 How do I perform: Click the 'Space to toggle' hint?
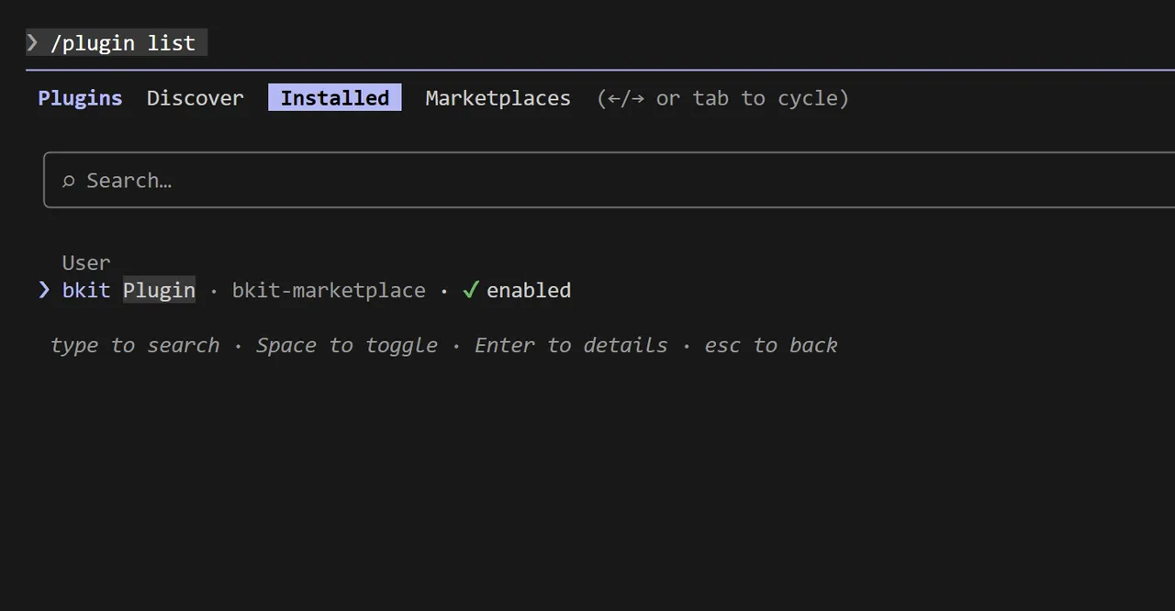[346, 346]
